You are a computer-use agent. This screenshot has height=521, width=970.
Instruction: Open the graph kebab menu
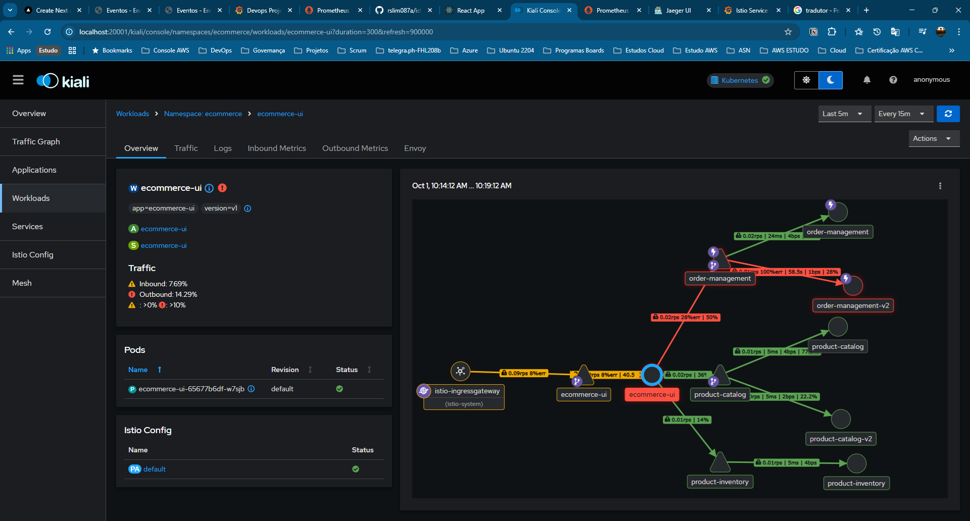point(940,186)
